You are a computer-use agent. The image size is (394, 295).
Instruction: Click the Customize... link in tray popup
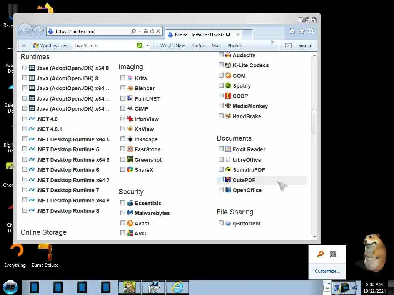(x=327, y=271)
